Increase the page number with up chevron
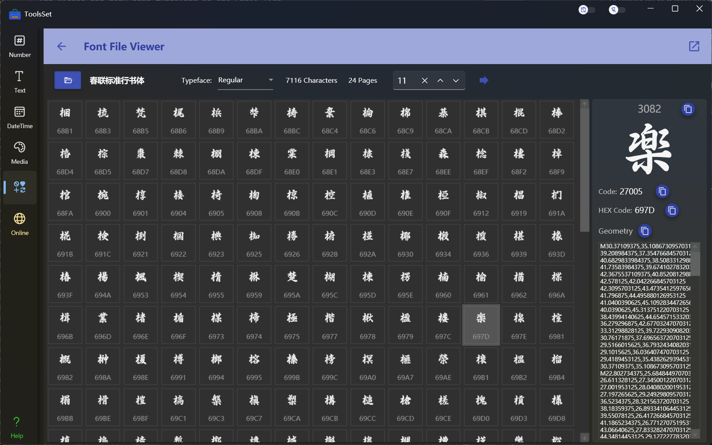Screen dimensions: 712x445 pyautogui.click(x=440, y=81)
